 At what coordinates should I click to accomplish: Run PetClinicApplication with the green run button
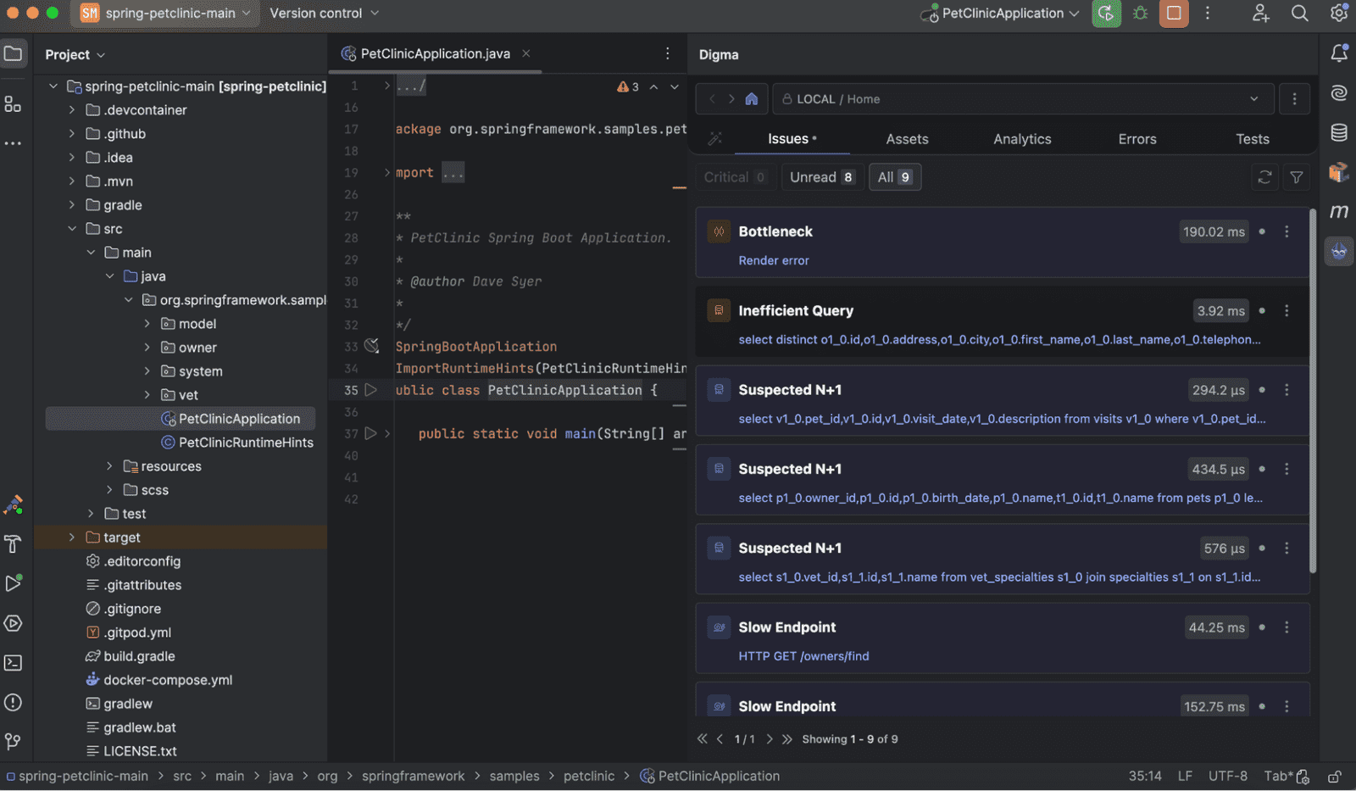tap(1106, 13)
